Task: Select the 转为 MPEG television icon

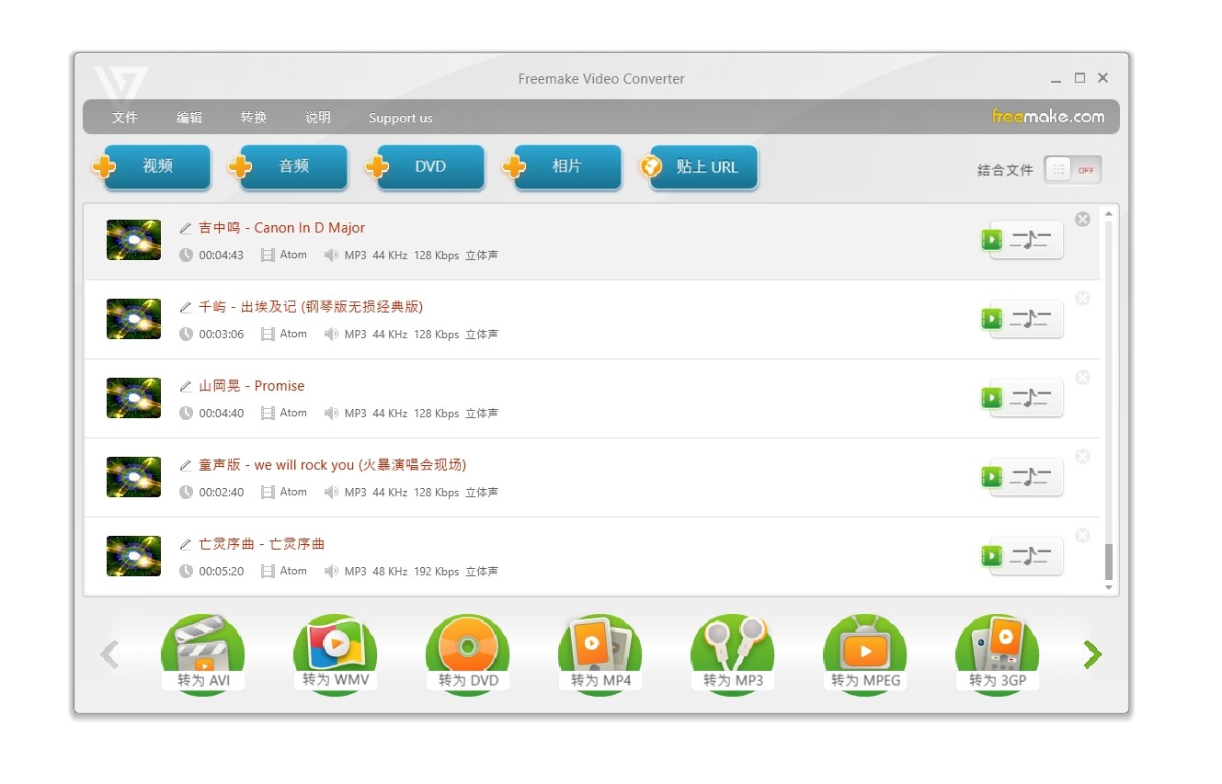Action: (865, 654)
